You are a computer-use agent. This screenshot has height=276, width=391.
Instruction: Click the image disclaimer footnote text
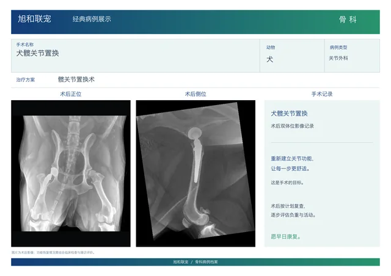53,253
